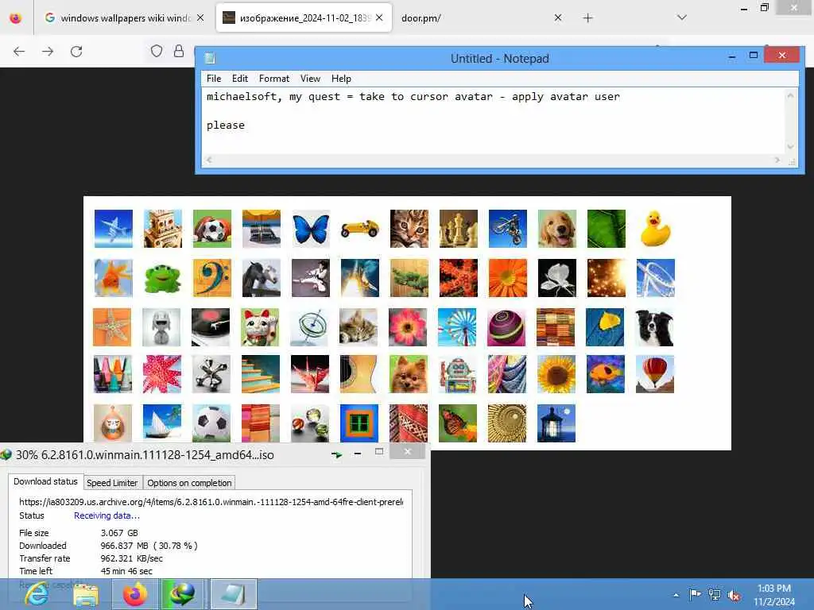Image resolution: width=814 pixels, height=610 pixels.
Task: Click the 45 min 46 sec time left
Action: (x=126, y=571)
